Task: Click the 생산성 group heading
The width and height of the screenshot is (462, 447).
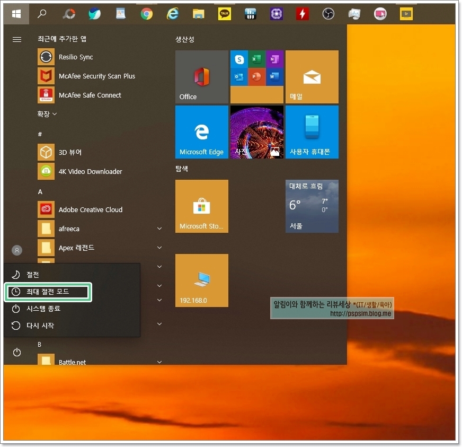Action: pos(185,39)
